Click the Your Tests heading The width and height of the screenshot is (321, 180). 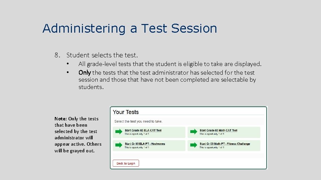coord(126,112)
